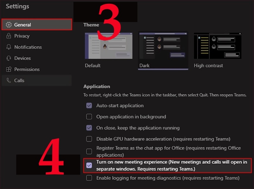Check Register Teams as chat app for Office
The width and height of the screenshot is (254, 189).
coord(89,151)
